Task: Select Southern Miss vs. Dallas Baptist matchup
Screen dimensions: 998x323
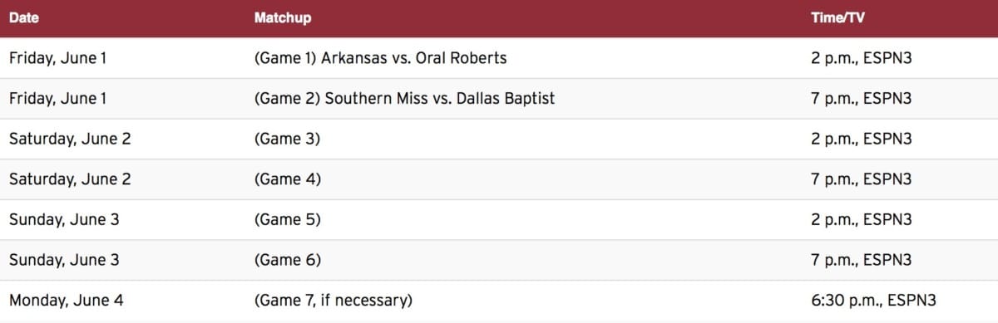Action: coord(404,99)
